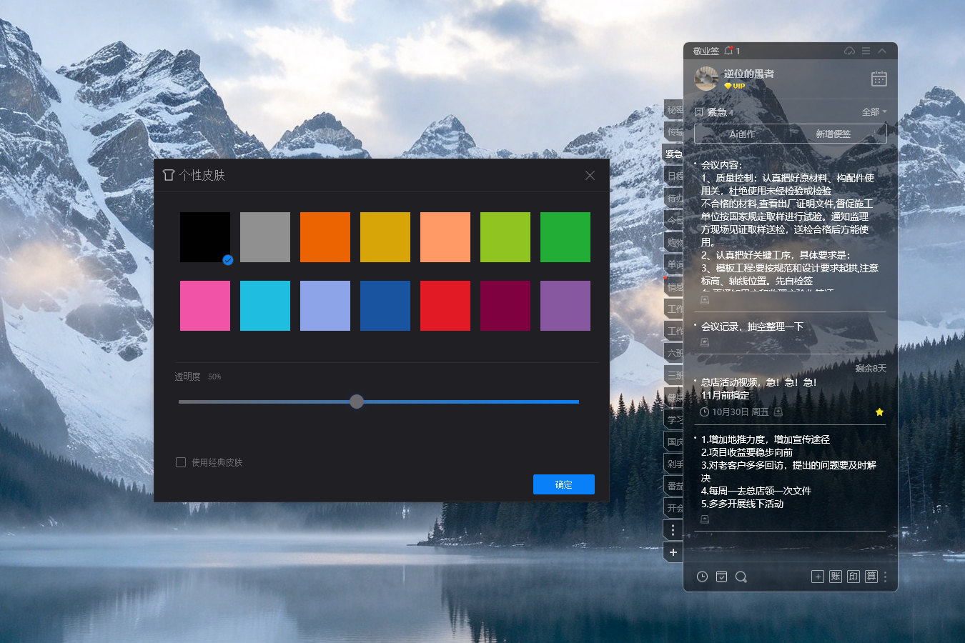Select the gray skin color swatch
This screenshot has height=643, width=965.
[265, 237]
